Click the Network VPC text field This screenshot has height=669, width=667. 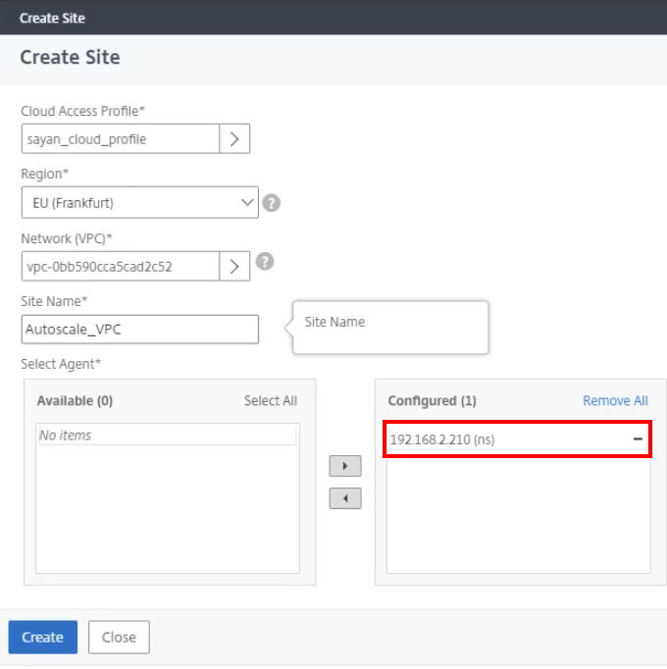[120, 266]
